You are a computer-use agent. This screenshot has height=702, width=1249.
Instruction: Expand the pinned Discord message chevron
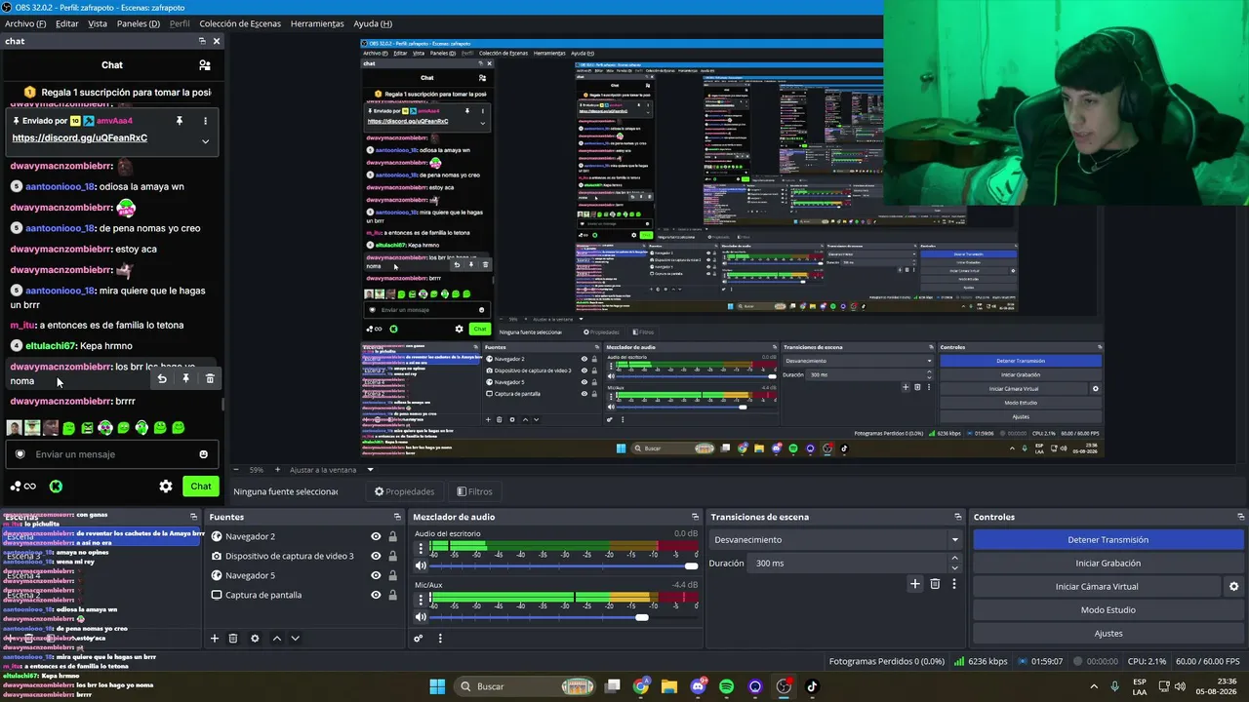pyautogui.click(x=205, y=141)
